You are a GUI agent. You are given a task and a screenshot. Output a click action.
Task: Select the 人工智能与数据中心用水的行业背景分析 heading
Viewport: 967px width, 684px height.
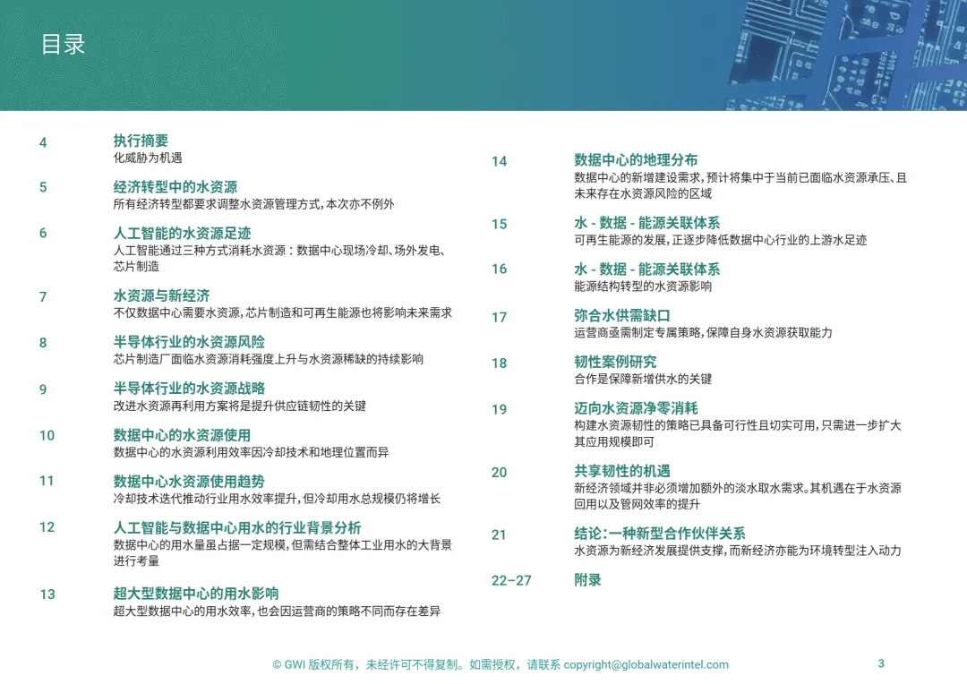[x=236, y=527]
